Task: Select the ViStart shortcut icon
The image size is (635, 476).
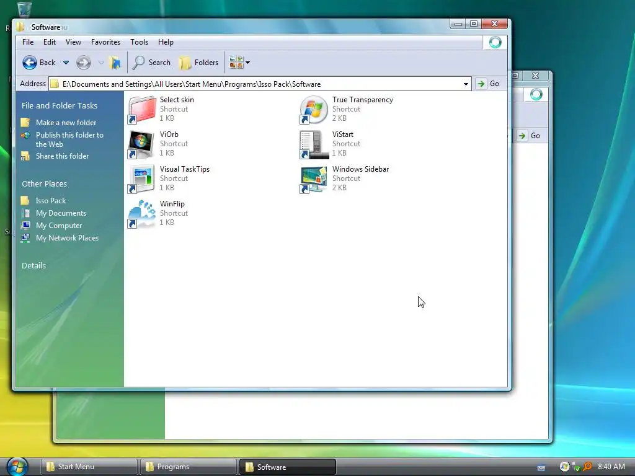Action: coord(314,144)
